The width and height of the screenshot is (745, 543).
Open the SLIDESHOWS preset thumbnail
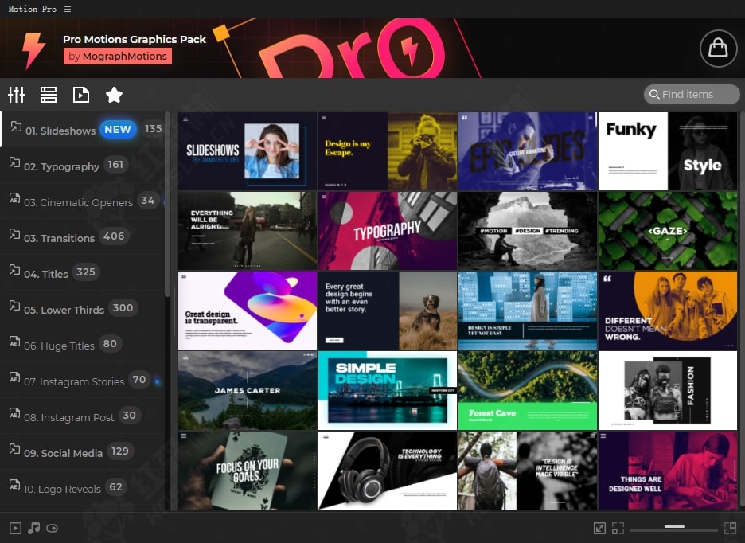248,151
